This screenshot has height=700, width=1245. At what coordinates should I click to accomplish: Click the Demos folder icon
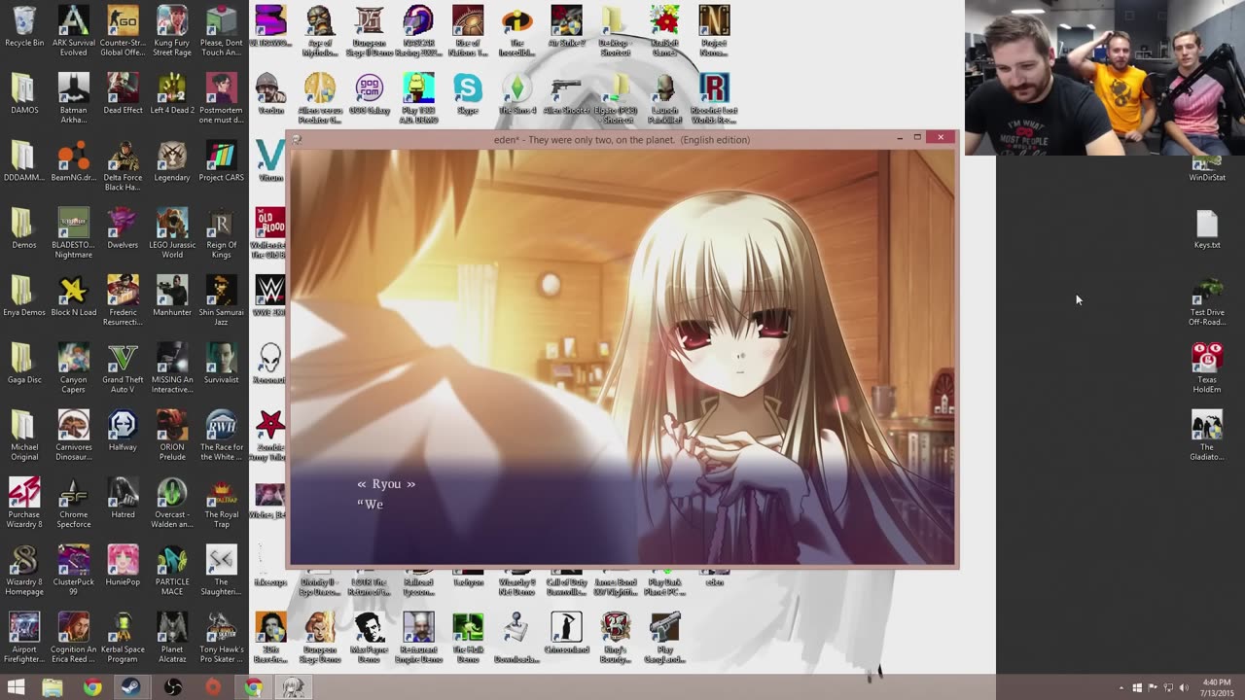coord(24,229)
